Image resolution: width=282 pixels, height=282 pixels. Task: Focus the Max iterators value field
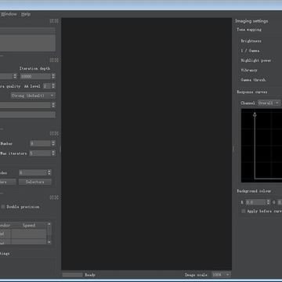point(40,154)
